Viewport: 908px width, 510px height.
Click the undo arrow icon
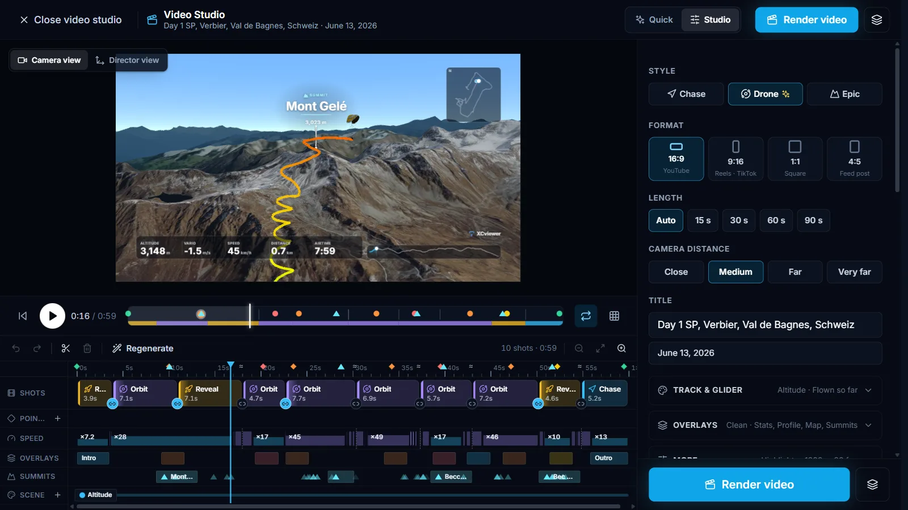[x=16, y=348]
